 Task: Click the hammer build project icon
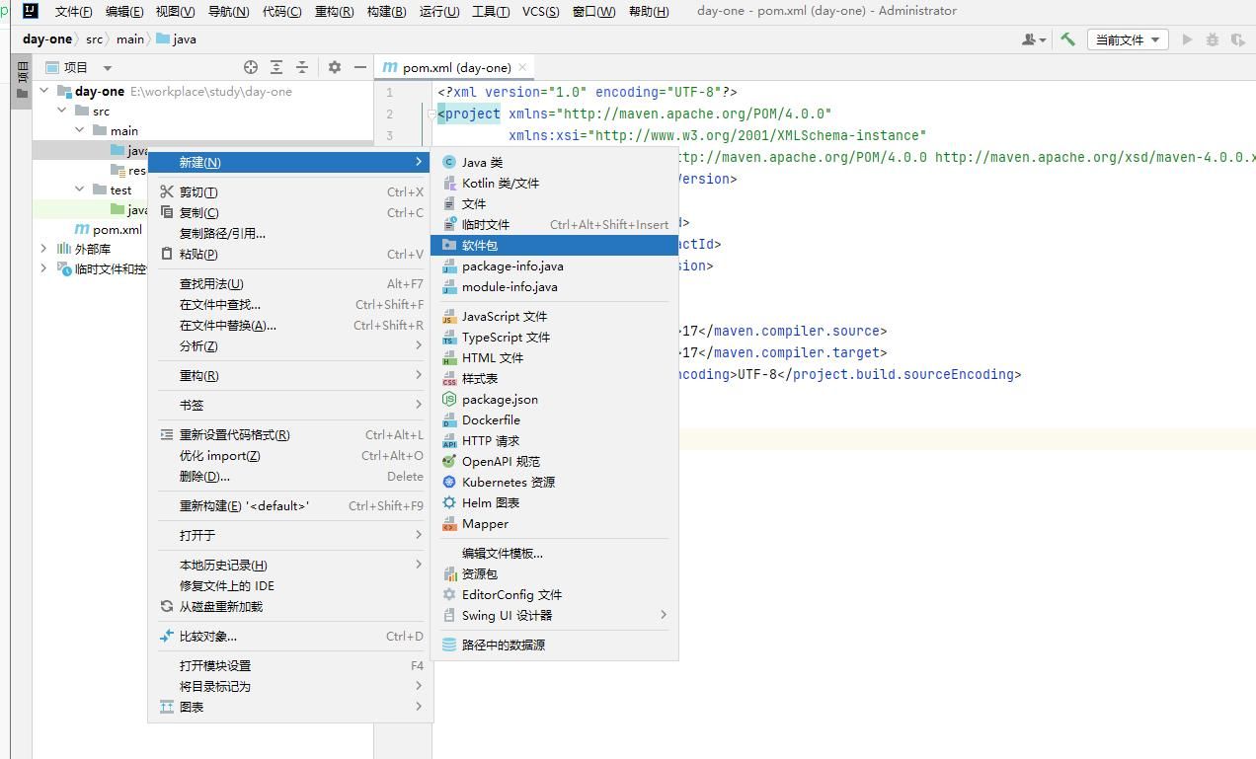click(1067, 39)
